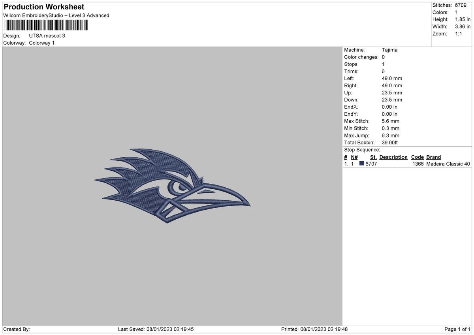
Task: Click the 'Page 1 of 1' footer text
Action: click(458, 329)
